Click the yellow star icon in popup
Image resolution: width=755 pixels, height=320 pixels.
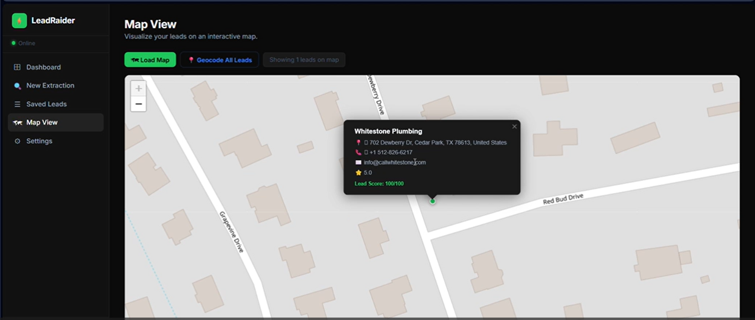pyautogui.click(x=358, y=172)
